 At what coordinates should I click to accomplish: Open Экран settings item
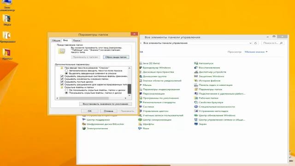(x=200, y=124)
